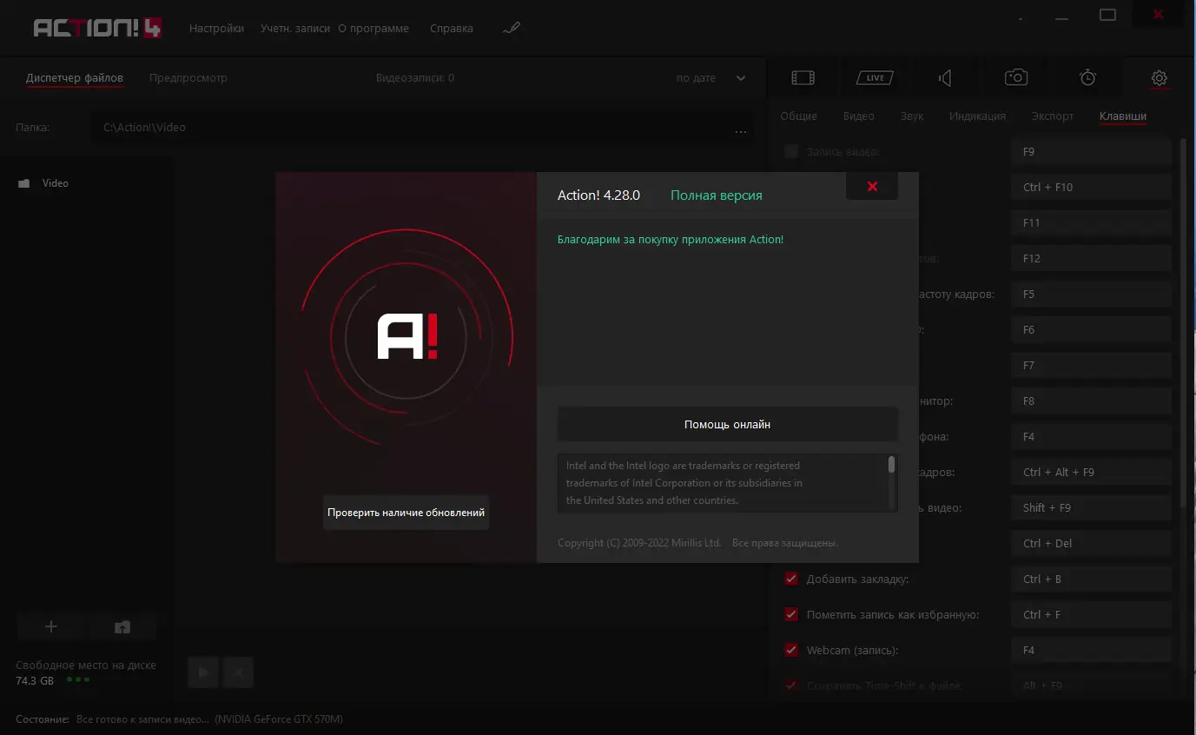
Task: Open the Справка menu
Action: pos(452,28)
